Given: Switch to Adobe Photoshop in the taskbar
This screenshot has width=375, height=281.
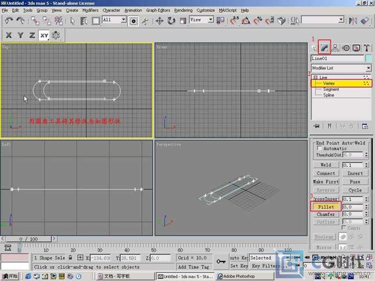Looking at the screenshot, I should 244,276.
